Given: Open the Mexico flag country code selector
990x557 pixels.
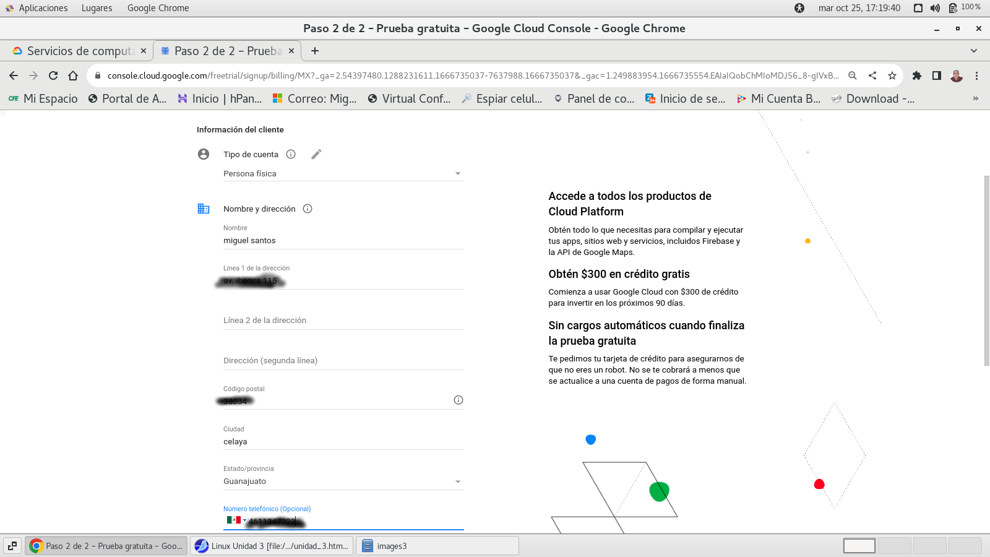Looking at the screenshot, I should [x=236, y=520].
